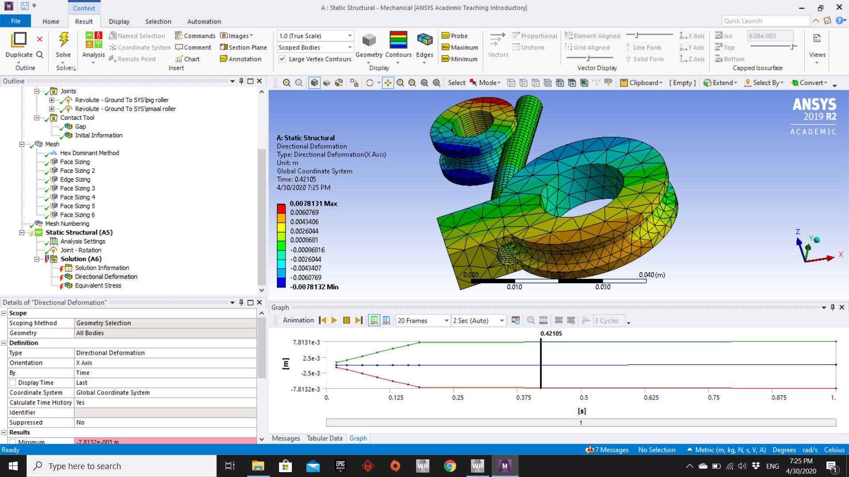The height and width of the screenshot is (477, 849).
Task: Toggle Large Vertex Contours checkbox
Action: (282, 59)
